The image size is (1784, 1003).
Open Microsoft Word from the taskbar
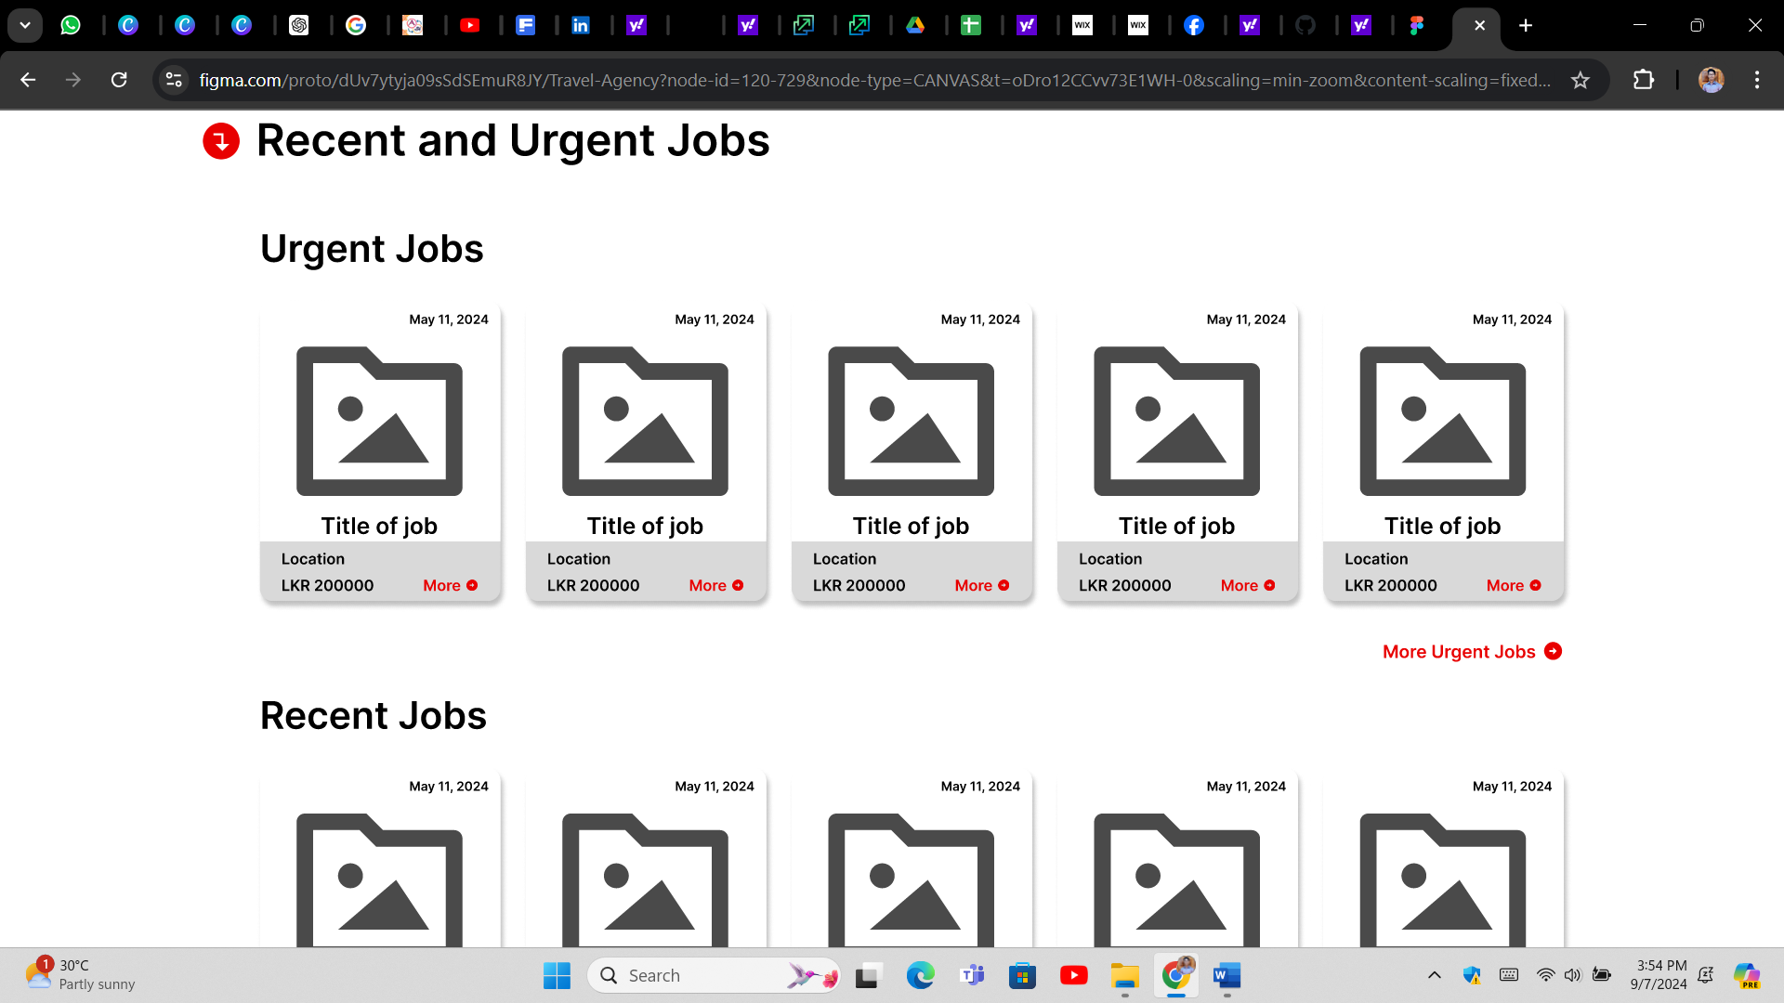(1226, 975)
